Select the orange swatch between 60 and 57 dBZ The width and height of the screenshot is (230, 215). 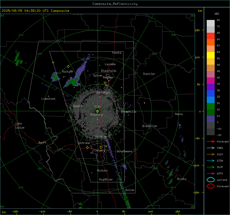[211, 42]
